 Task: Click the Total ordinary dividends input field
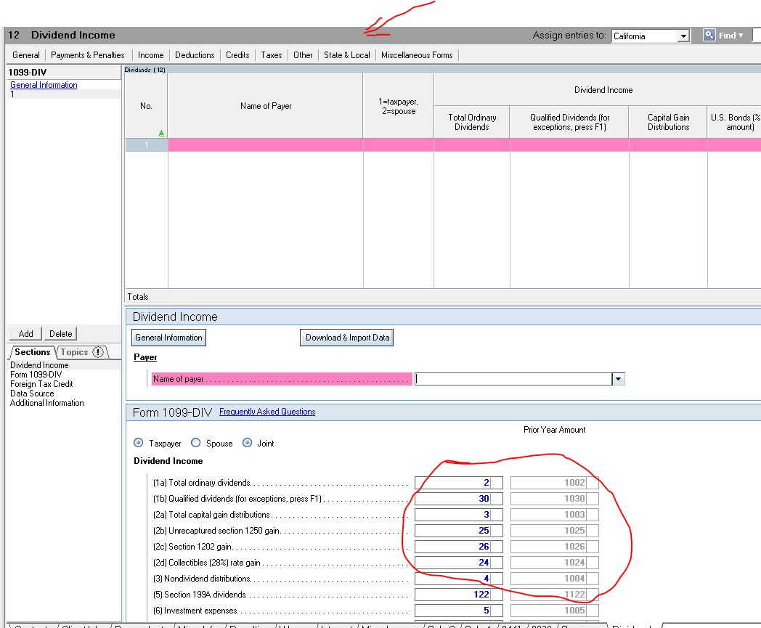[x=457, y=482]
